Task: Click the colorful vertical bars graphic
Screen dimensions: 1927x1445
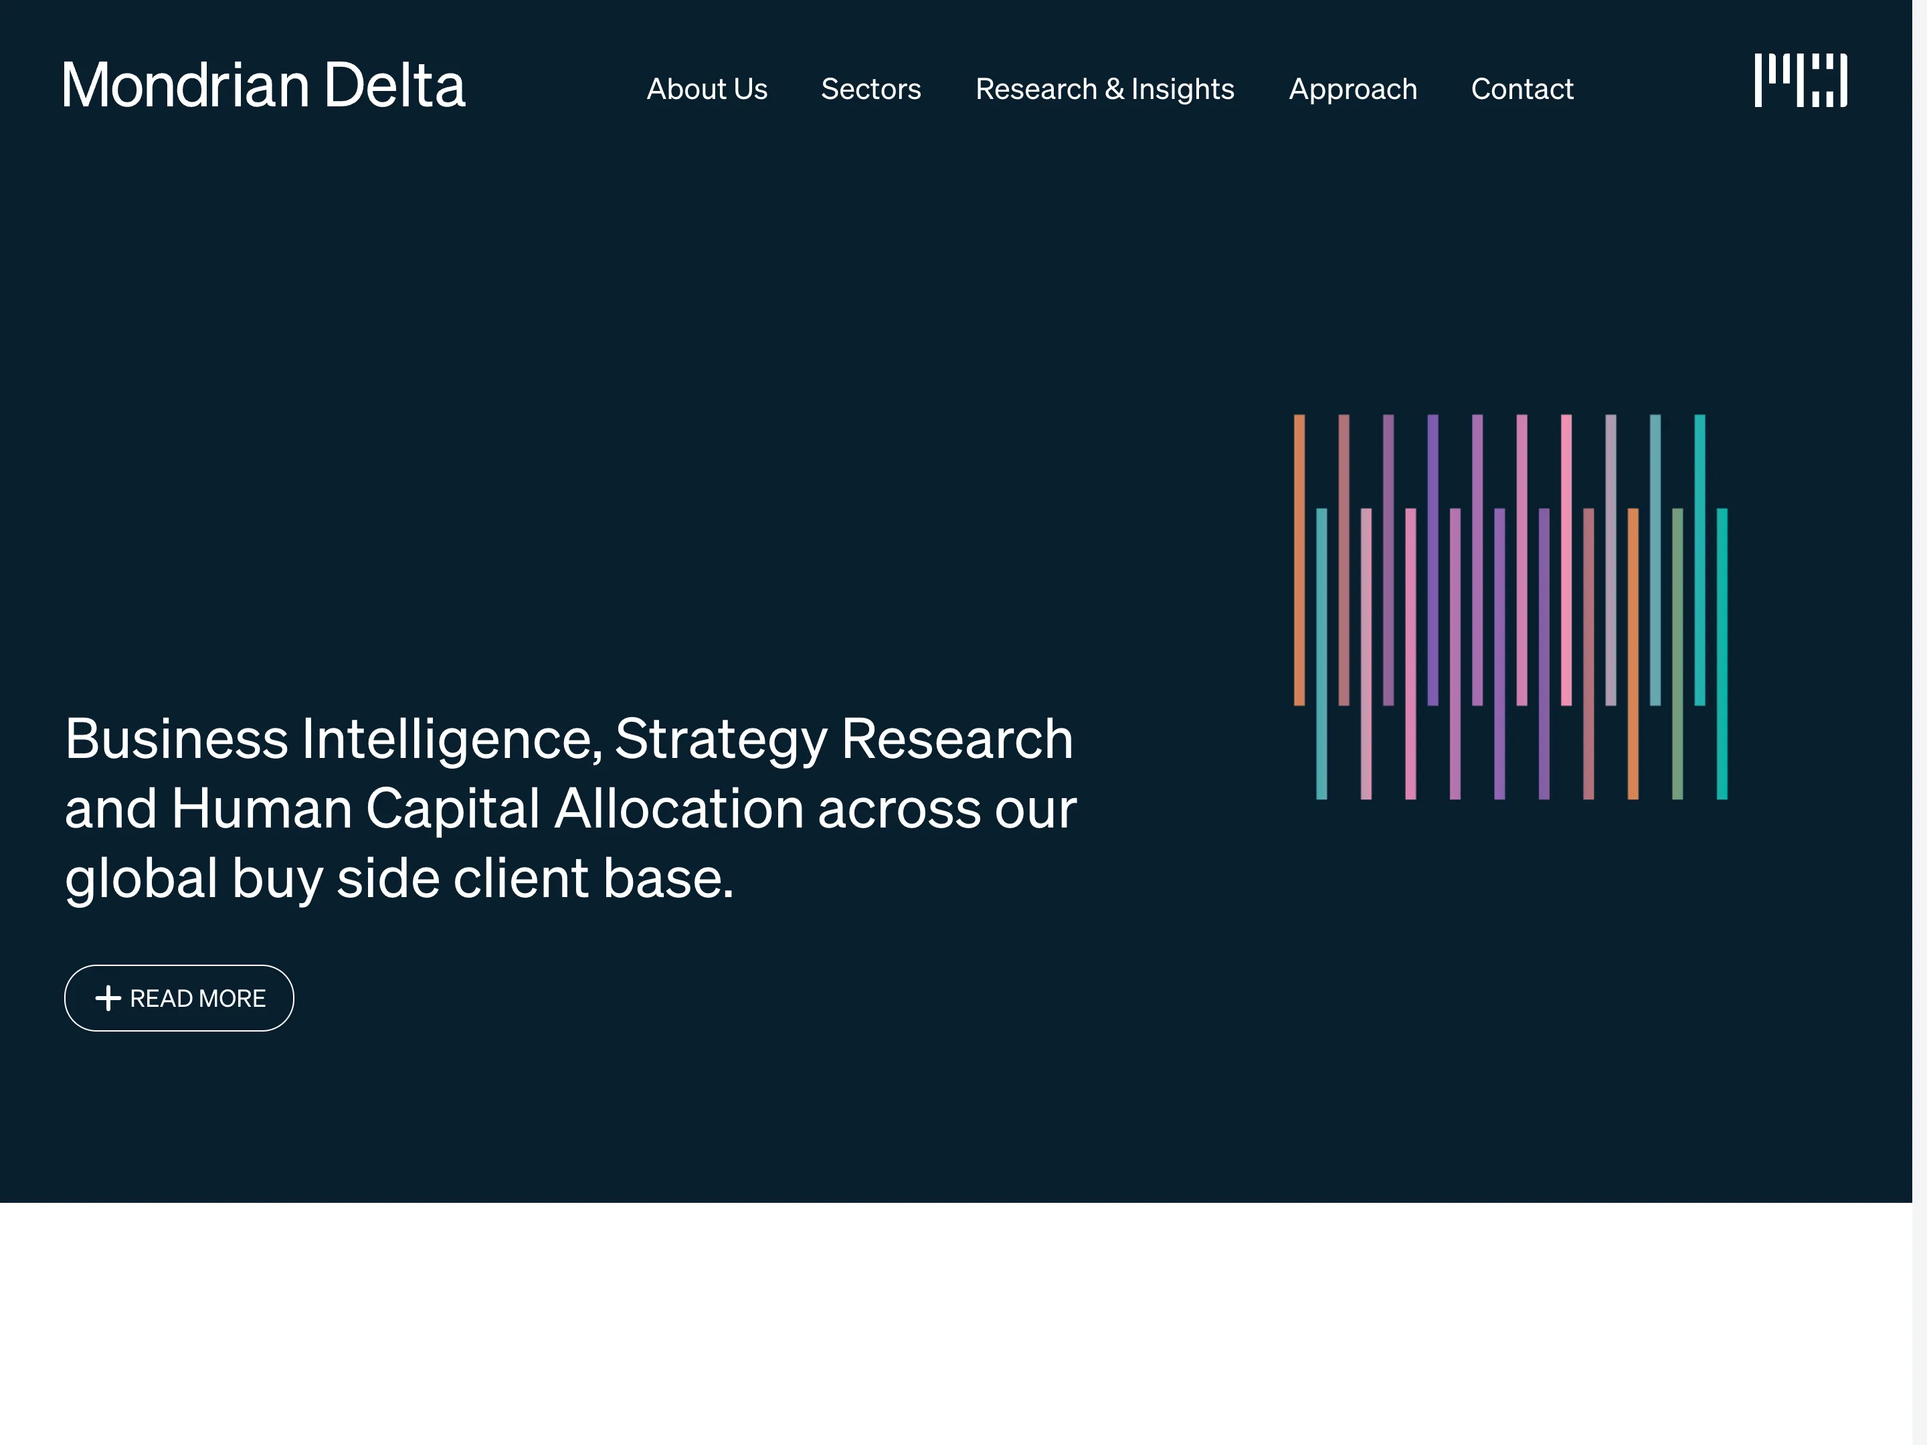Action: coord(1511,607)
